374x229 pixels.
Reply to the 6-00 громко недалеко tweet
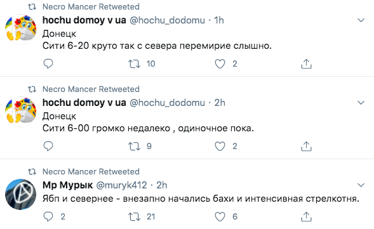pyautogui.click(x=48, y=146)
